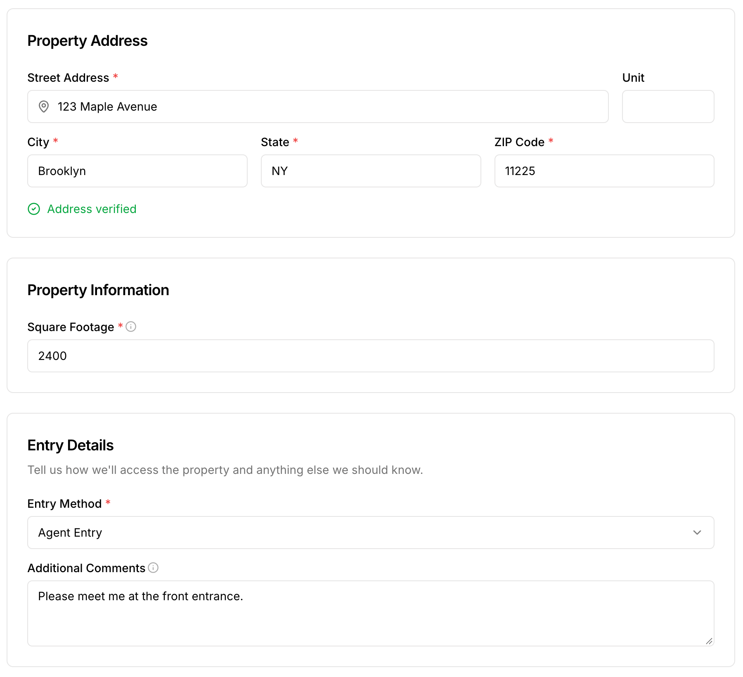
Task: Click the 'City' label
Action: (x=38, y=142)
